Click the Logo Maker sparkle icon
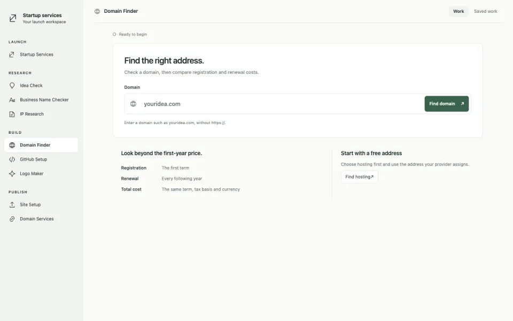 point(12,173)
